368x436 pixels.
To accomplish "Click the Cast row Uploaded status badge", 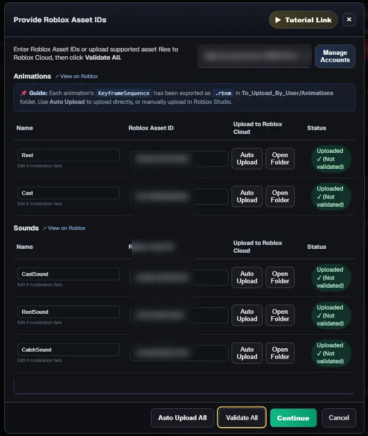I will tap(331, 196).
